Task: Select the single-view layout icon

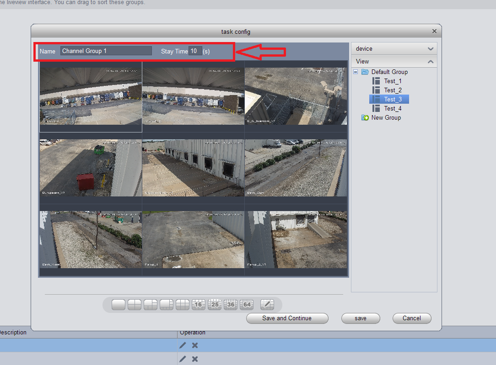Action: tap(119, 305)
